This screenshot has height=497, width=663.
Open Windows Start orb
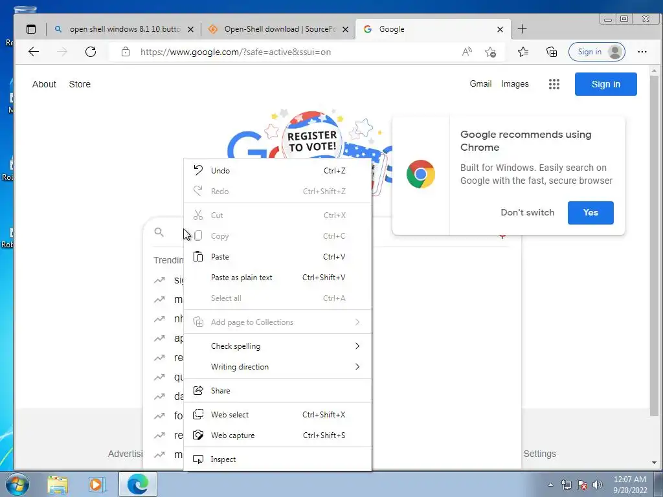[17, 484]
